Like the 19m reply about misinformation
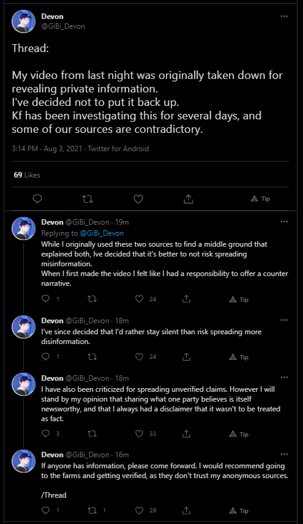Viewport: 303px width, 524px height. point(140,299)
